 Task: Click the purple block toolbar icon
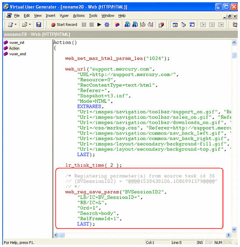pyautogui.click(x=117, y=25)
